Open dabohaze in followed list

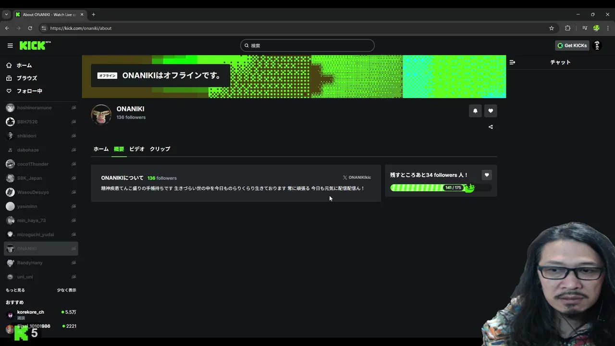click(x=41, y=150)
